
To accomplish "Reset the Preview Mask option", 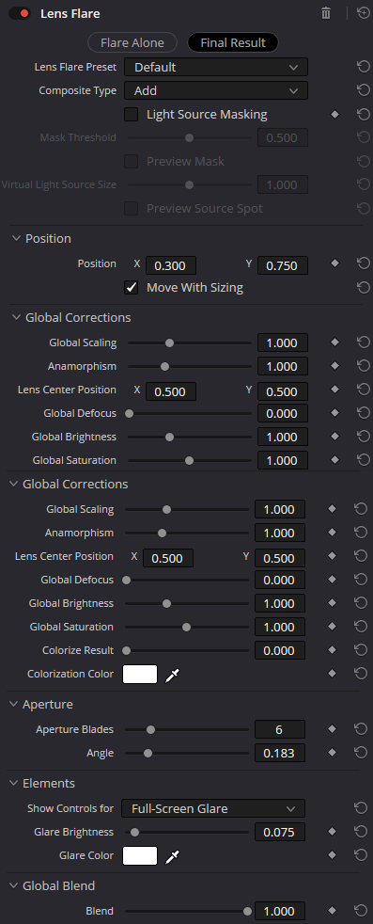I will (363, 161).
